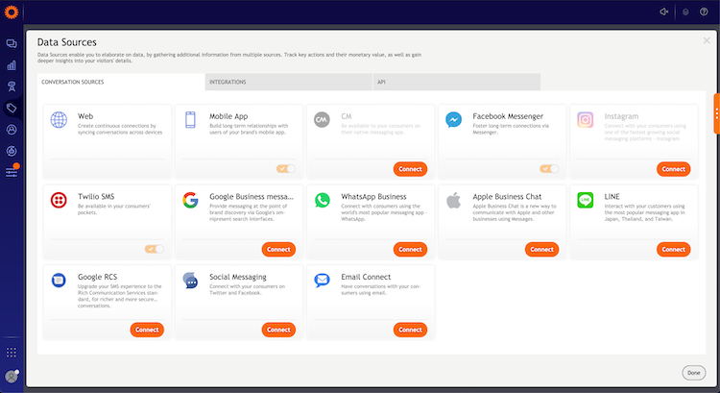Click the Twilio SMS title text
Screen dimensions: 720x393
[96, 196]
